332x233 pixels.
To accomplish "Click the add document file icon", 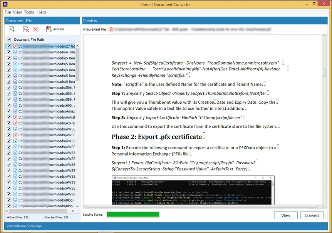I will (x=12, y=29).
